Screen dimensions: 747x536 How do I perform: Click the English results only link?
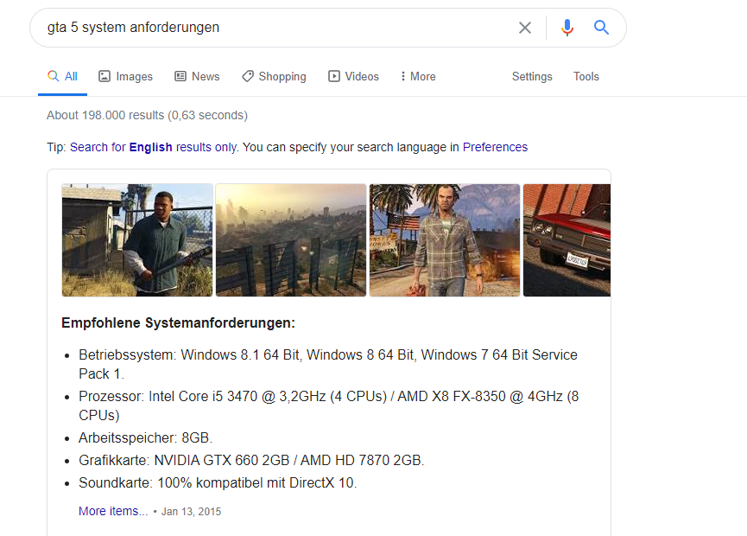[148, 147]
